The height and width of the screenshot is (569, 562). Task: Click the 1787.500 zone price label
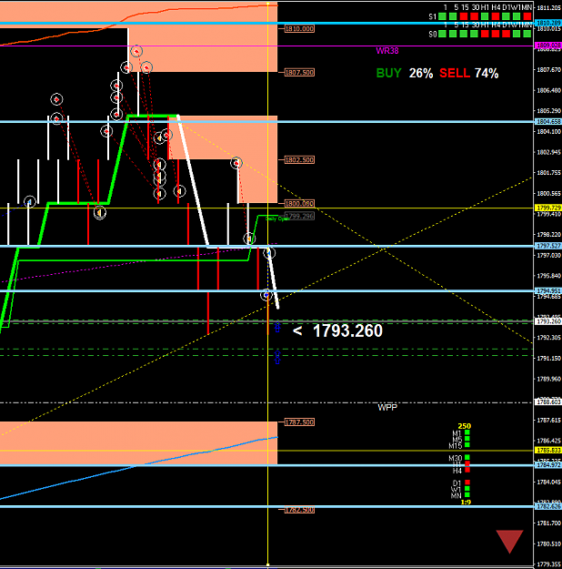299,422
